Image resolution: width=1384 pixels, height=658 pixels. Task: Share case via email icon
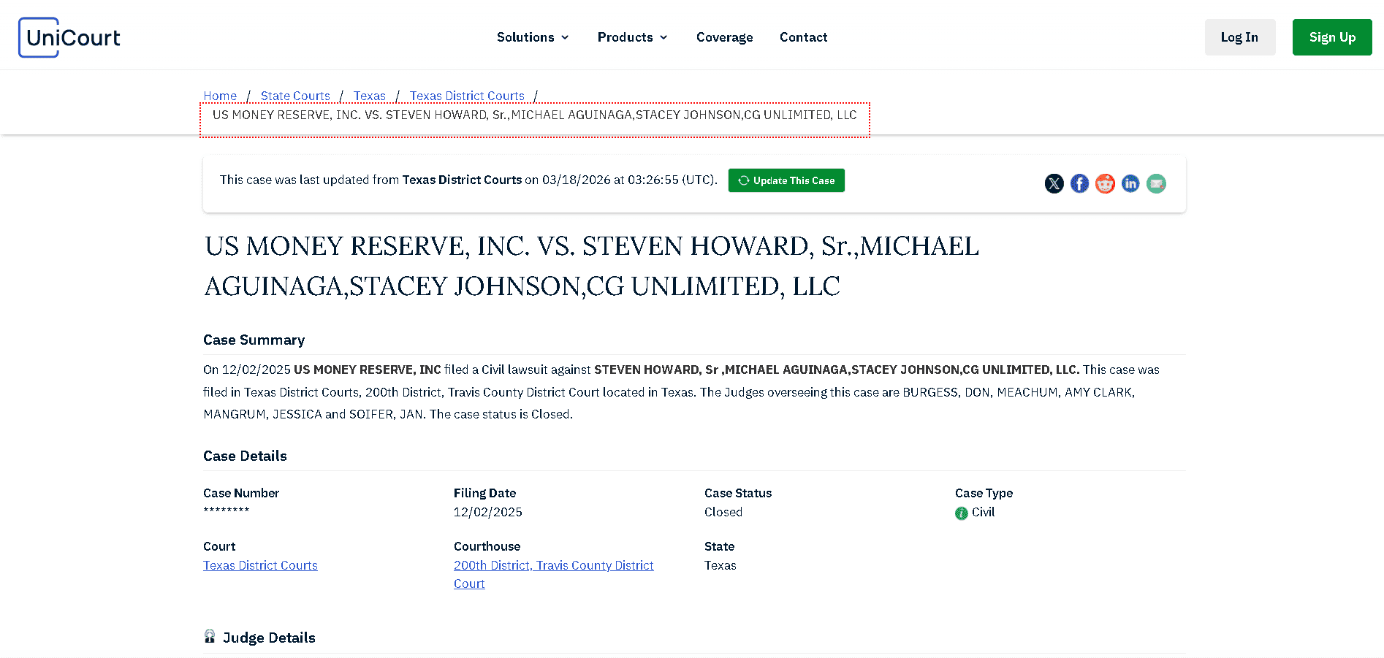(1156, 183)
